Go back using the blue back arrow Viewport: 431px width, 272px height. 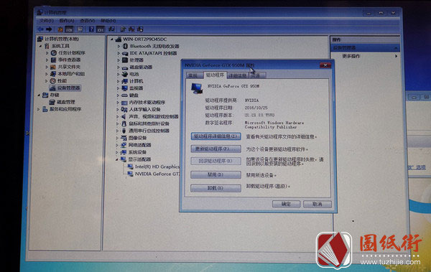pos(40,29)
